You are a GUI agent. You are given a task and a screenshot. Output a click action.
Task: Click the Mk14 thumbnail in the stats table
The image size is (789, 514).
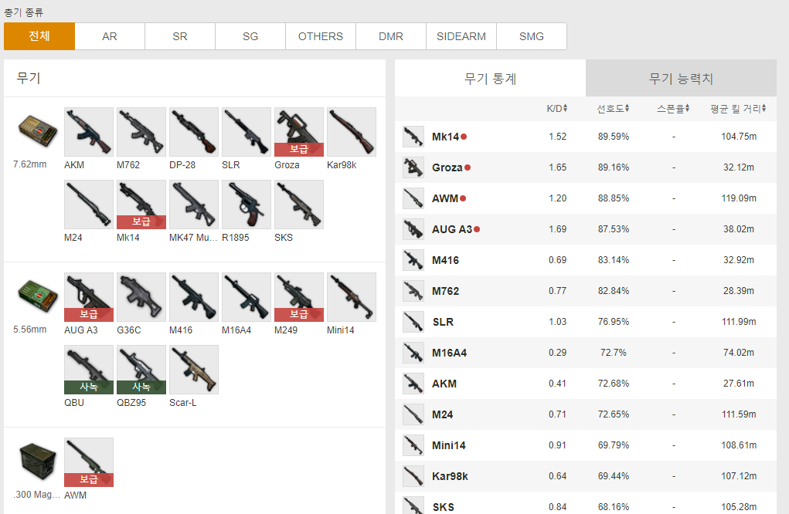(x=413, y=137)
